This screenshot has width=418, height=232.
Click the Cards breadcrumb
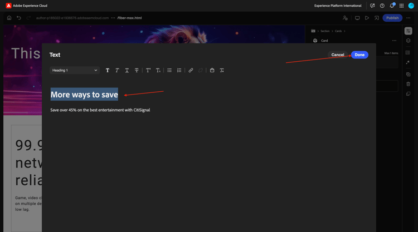coord(338,31)
